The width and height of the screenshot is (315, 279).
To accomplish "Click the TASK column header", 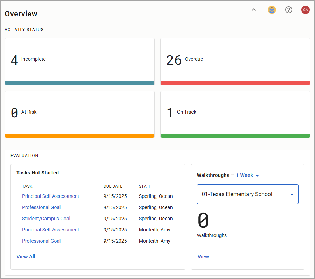I will pos(27,186).
